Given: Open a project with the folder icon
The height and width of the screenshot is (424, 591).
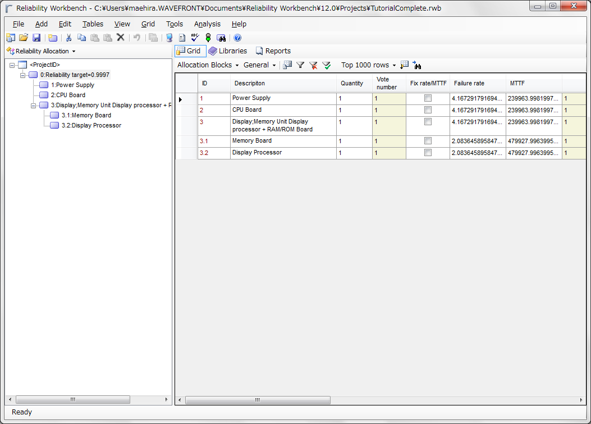Looking at the screenshot, I should click(x=24, y=38).
